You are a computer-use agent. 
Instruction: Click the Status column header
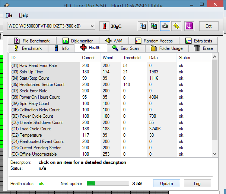point(189,58)
